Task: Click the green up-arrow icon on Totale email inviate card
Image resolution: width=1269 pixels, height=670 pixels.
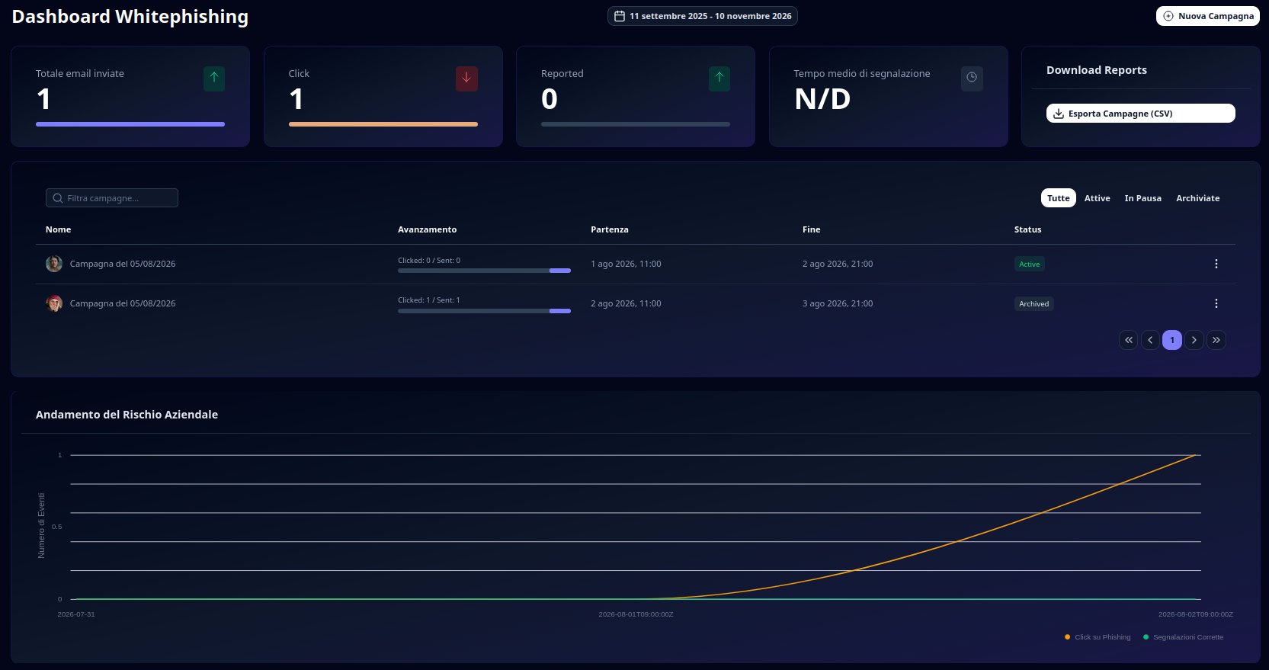Action: tap(214, 79)
